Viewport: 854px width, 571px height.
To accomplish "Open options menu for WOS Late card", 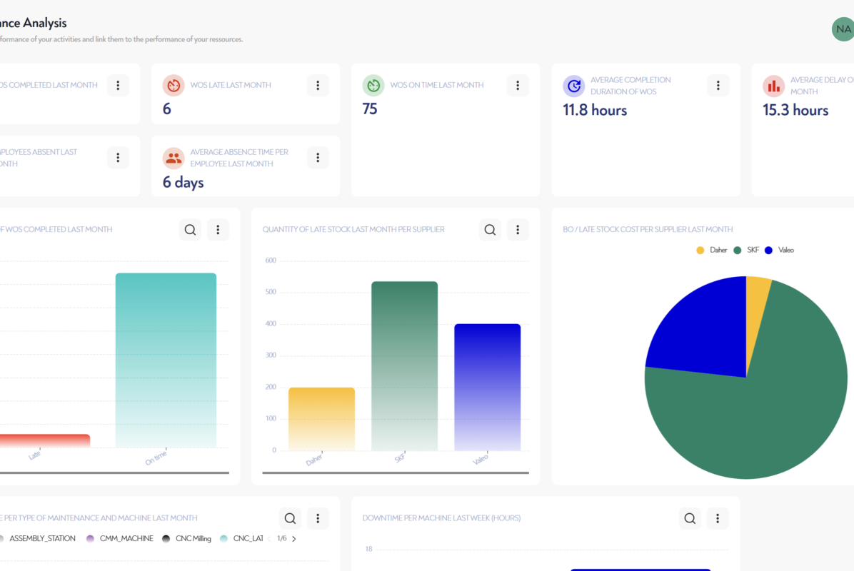I will [x=318, y=86].
